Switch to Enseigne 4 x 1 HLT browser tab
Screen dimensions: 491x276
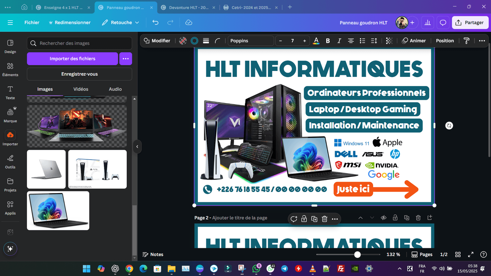tap(63, 7)
